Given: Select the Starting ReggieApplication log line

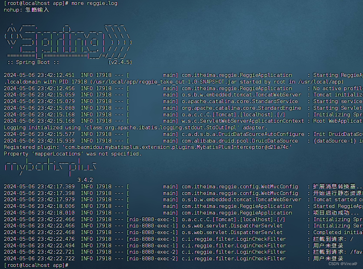Looking at the screenshot, I should point(175,75).
